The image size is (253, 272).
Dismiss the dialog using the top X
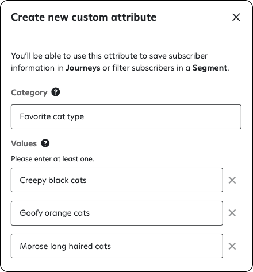[x=236, y=17]
